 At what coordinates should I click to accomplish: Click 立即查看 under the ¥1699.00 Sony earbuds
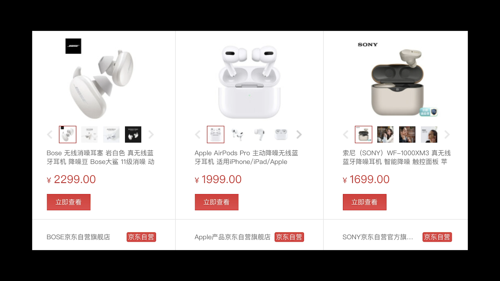(364, 202)
